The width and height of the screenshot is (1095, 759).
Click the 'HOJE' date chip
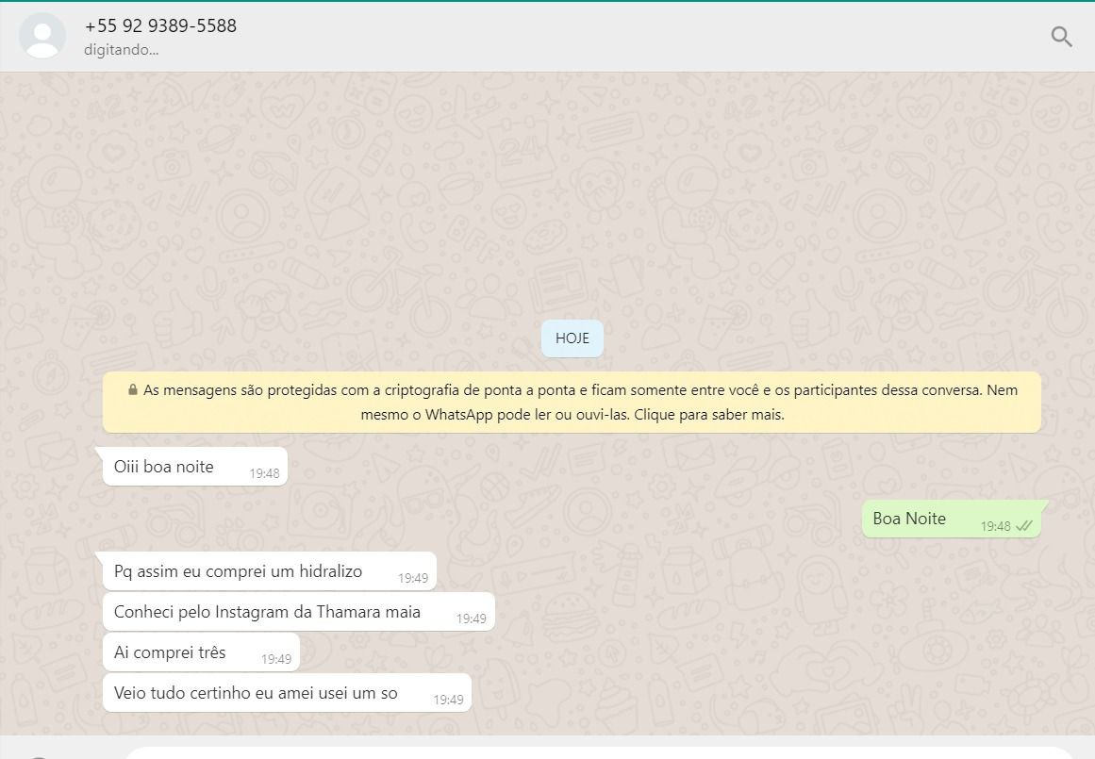572,338
